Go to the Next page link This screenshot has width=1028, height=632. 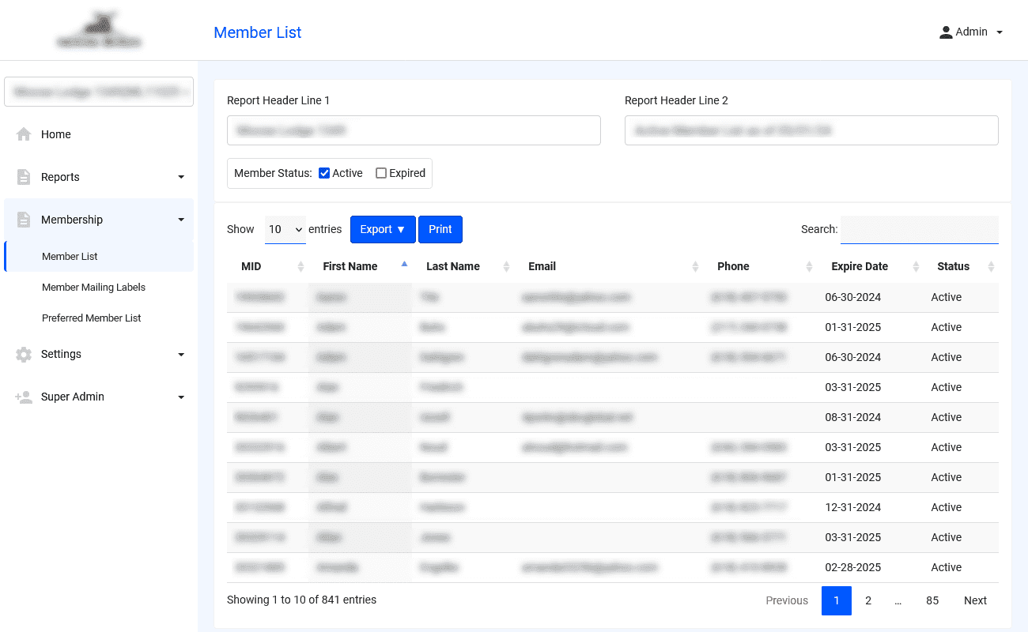[x=975, y=600]
